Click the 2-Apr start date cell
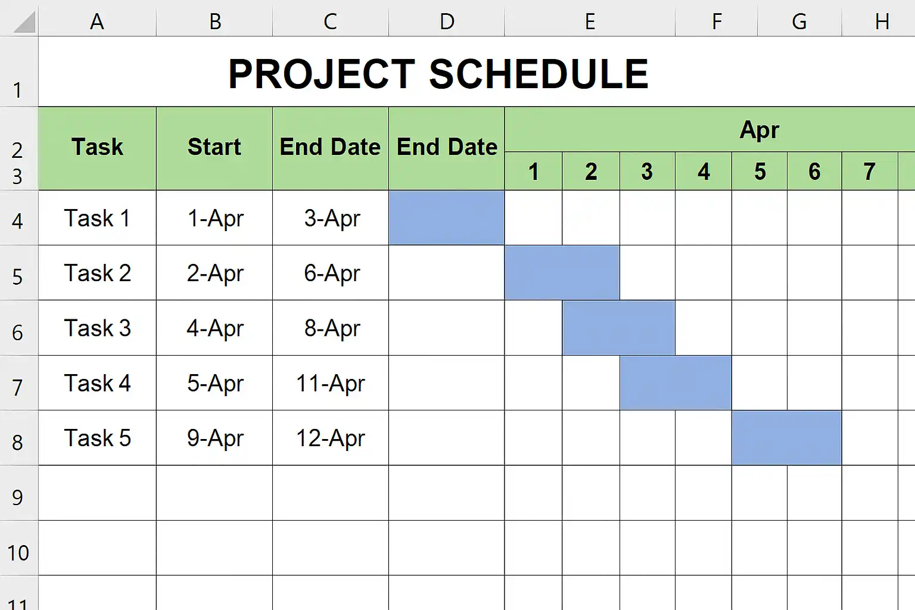 click(x=214, y=273)
